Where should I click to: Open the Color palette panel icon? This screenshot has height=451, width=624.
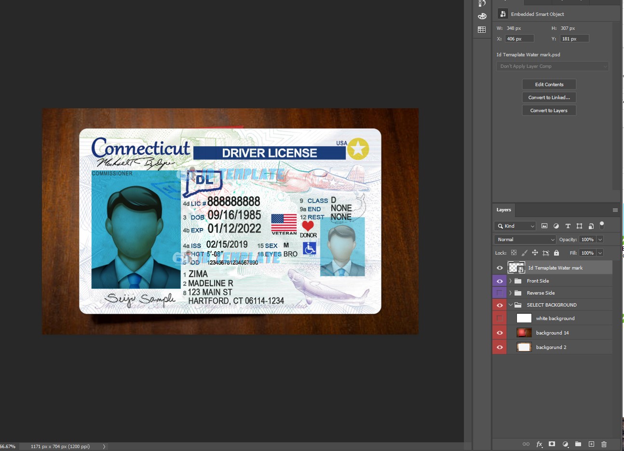[482, 16]
